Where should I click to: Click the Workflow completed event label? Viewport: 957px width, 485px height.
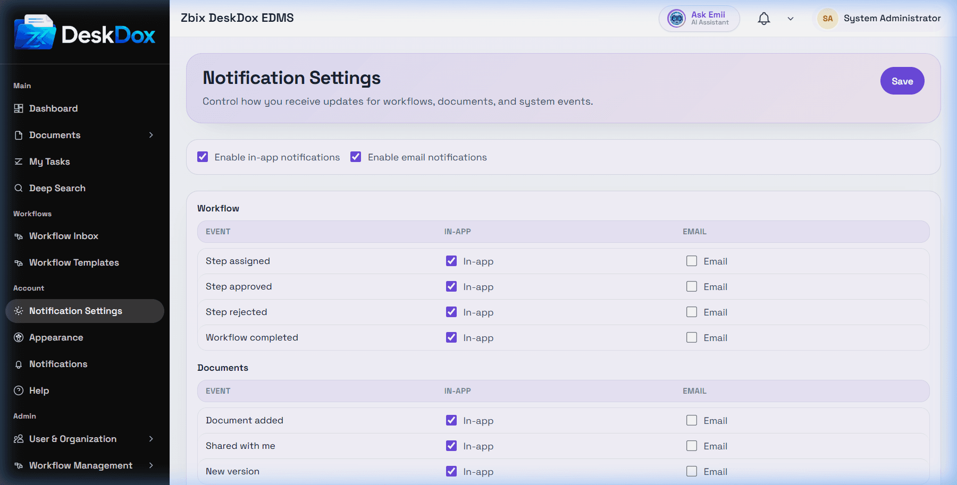[x=251, y=337]
